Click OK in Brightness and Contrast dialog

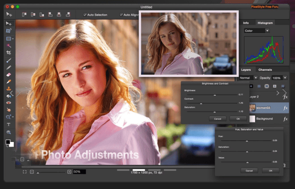(238, 119)
